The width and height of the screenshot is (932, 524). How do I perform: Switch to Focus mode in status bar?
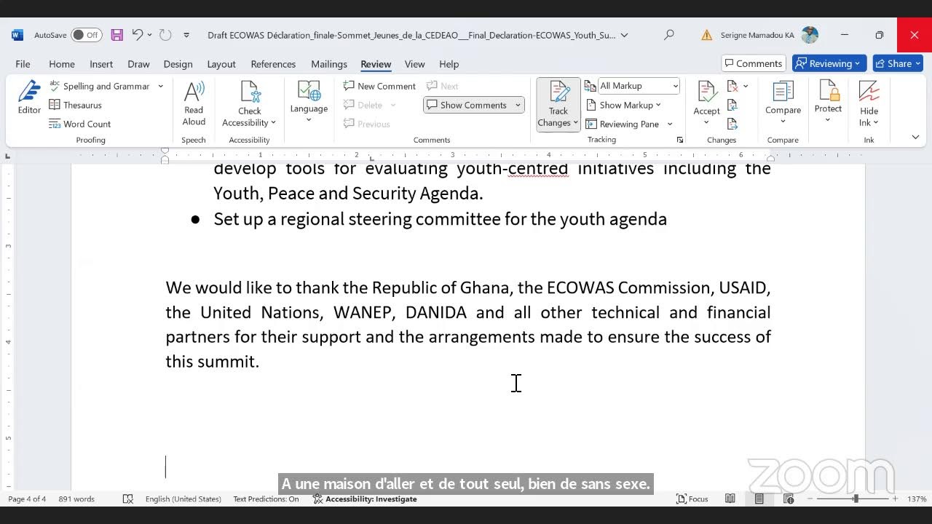point(692,499)
